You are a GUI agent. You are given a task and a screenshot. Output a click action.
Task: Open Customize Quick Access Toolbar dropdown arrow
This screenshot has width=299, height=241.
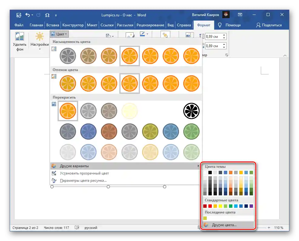56,15
